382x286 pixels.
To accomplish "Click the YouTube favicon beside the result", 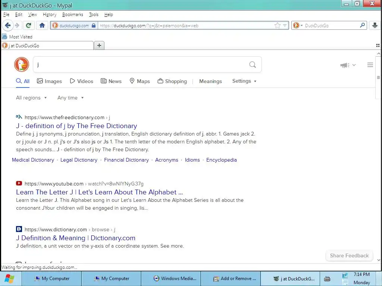I will (19, 183).
